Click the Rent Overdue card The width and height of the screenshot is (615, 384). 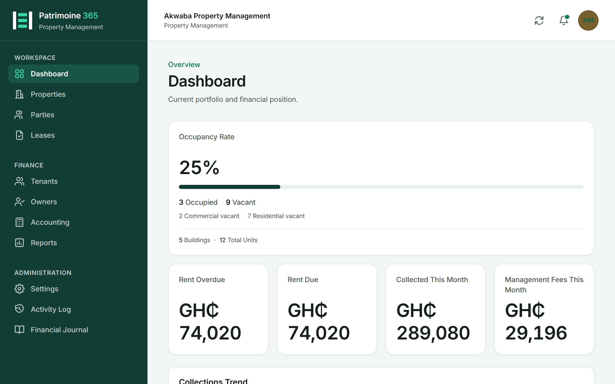tap(218, 309)
